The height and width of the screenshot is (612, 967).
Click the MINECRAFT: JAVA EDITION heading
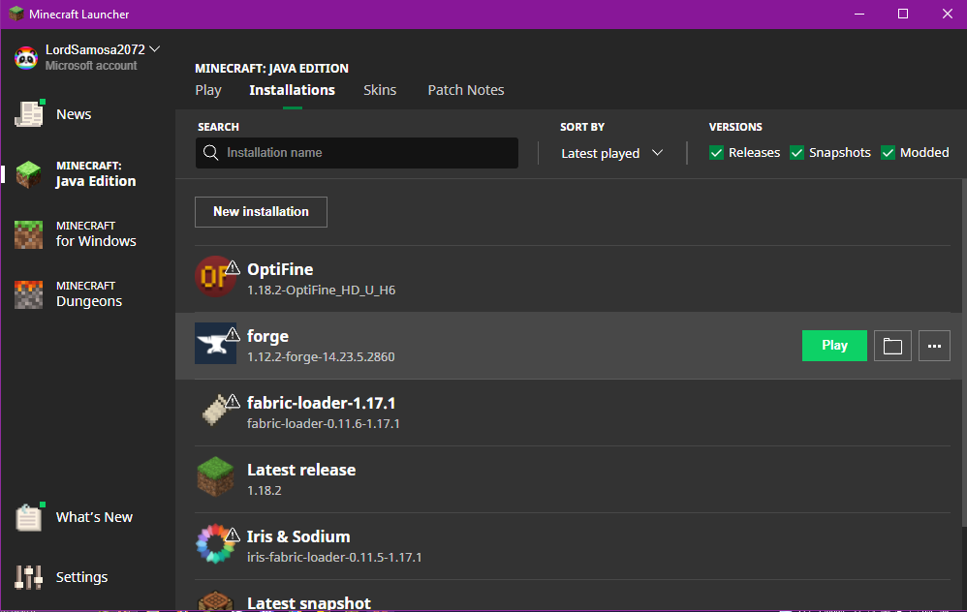271,69
